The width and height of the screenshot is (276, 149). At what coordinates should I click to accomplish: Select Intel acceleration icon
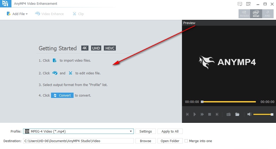click(256, 14)
